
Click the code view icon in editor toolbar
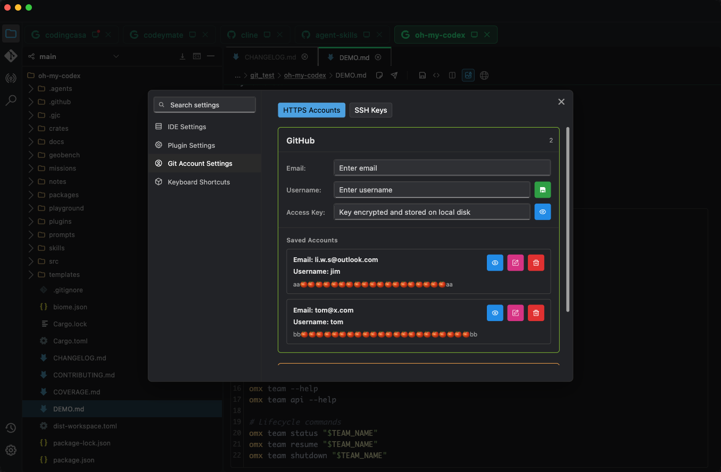pyautogui.click(x=436, y=75)
